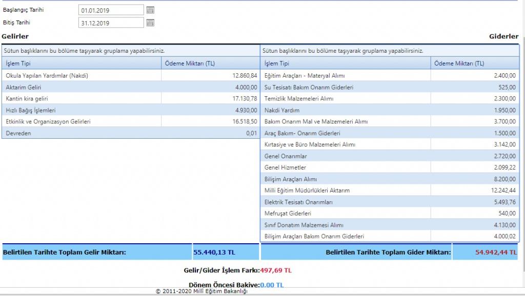
Task: Select 'Milli Eğitim Müdürlükleri Aktarım' row
Action: coord(390,191)
